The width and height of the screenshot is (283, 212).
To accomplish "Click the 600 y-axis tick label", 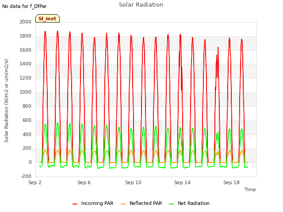I will [27, 120].
